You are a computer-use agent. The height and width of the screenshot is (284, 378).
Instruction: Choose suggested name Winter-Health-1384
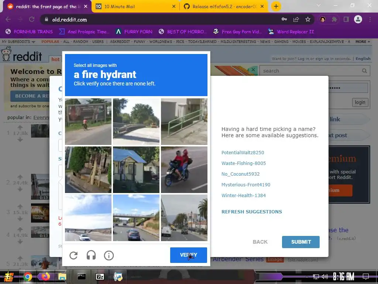(x=244, y=195)
